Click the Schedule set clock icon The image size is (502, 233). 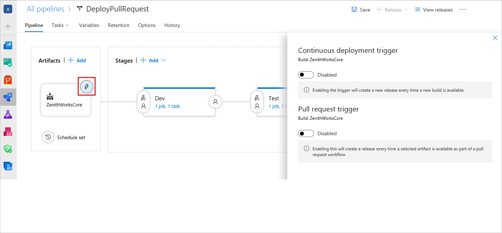(48, 137)
